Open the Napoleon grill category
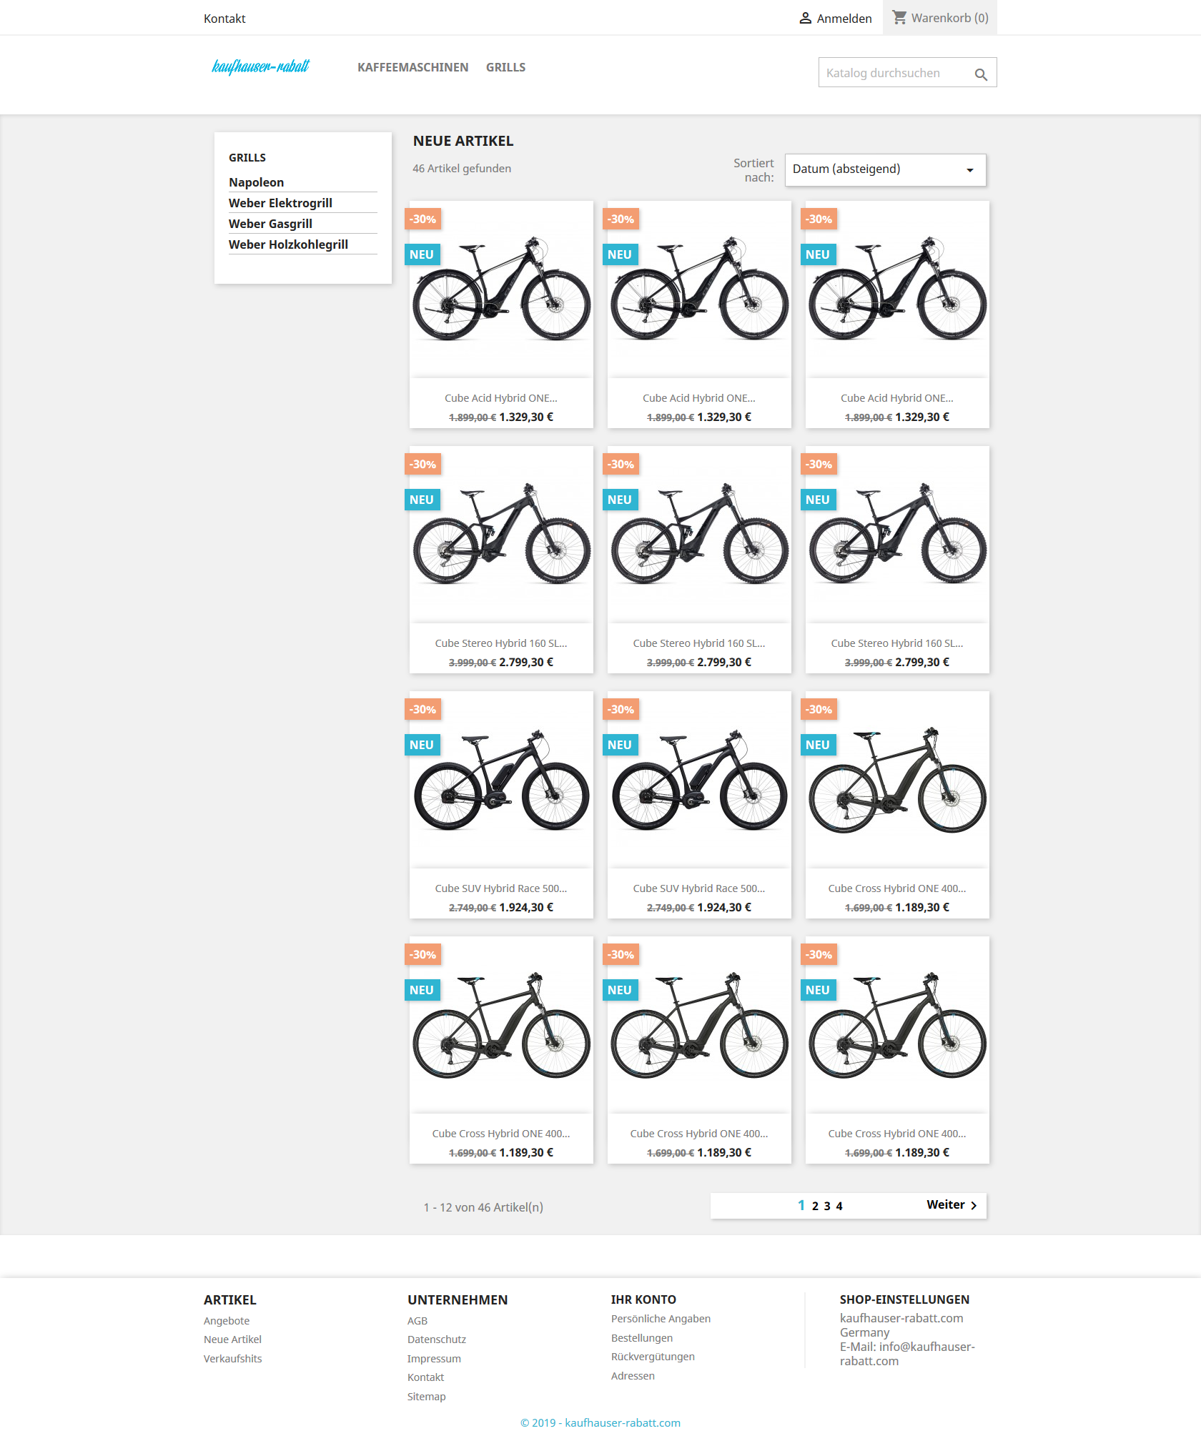 tap(256, 182)
